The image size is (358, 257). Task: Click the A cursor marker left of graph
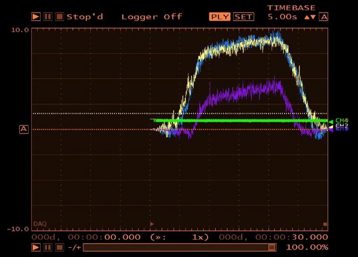click(x=24, y=129)
